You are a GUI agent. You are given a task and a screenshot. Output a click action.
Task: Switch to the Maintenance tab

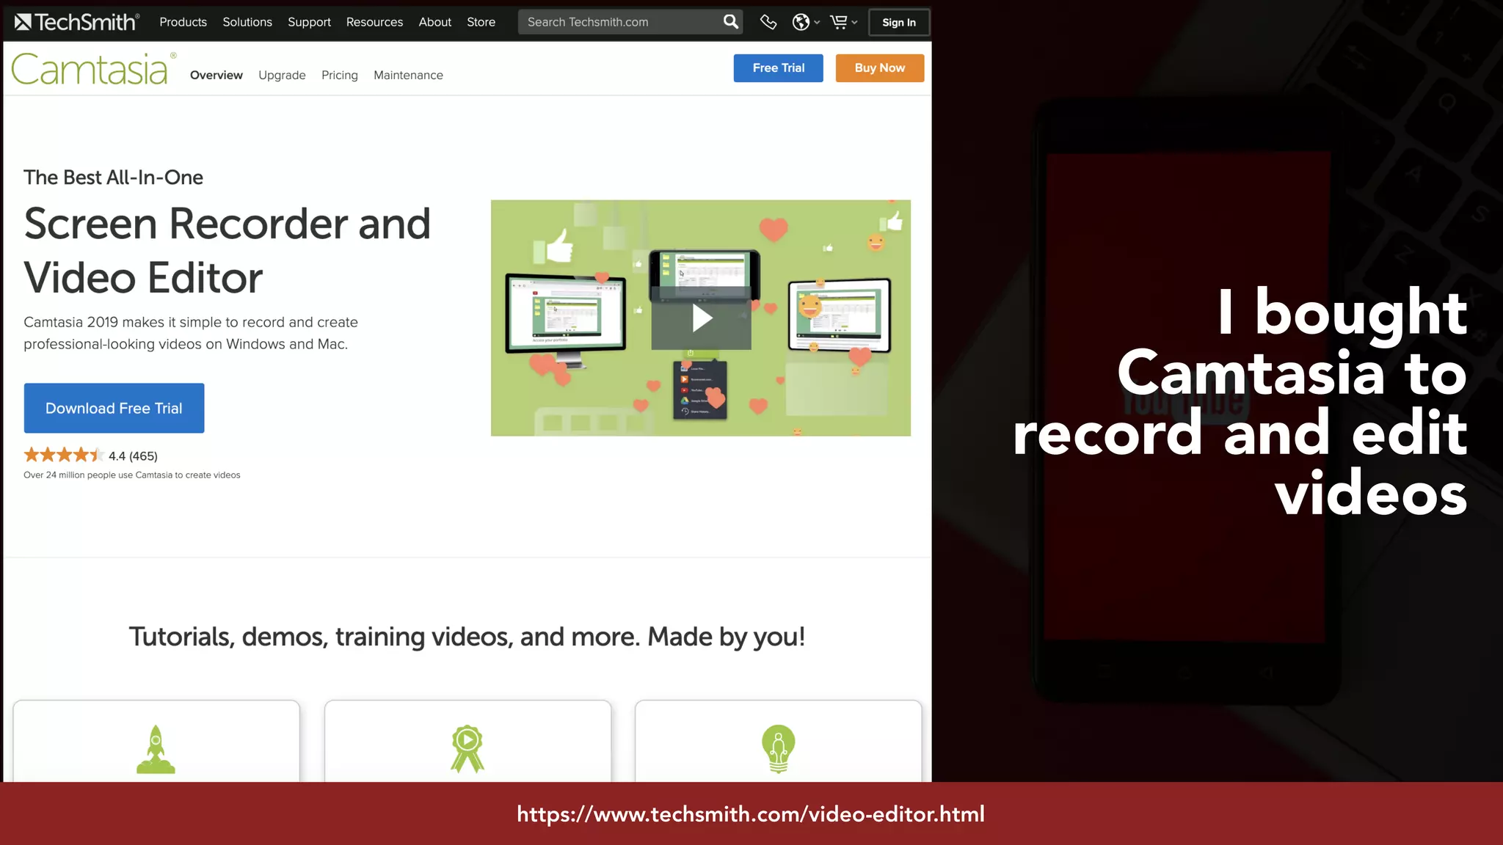408,75
